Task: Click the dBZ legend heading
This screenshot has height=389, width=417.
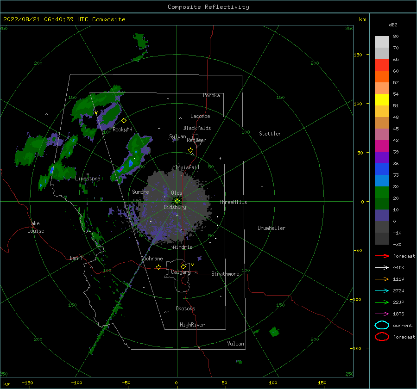Action: click(x=393, y=25)
